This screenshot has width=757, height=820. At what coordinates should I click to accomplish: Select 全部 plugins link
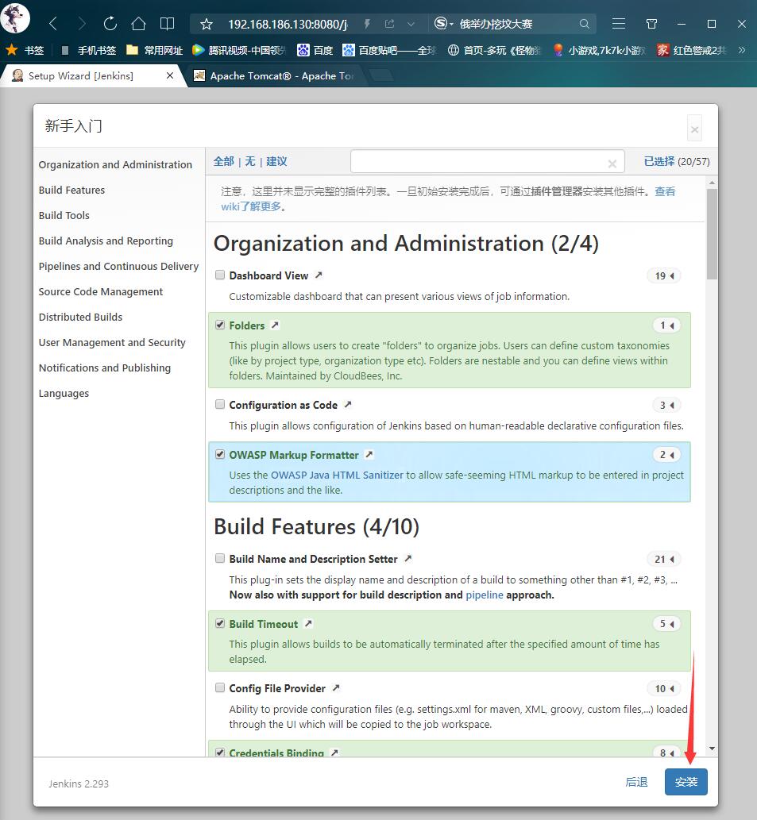(223, 161)
